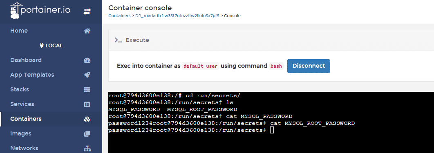Click the Networks sitemap icon
Image resolution: width=434 pixels, height=153 pixels.
coord(87,149)
